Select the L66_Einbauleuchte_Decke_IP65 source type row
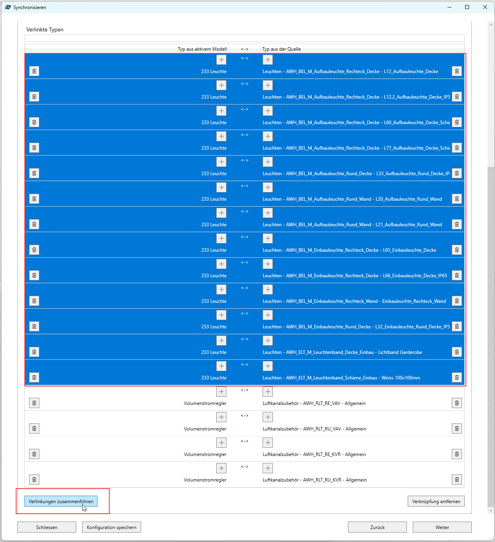The height and width of the screenshot is (542, 495). (x=355, y=276)
